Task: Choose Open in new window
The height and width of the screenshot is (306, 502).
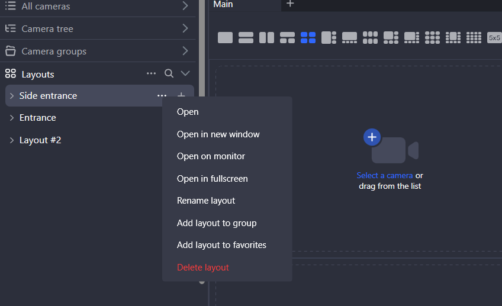Action: (218, 134)
